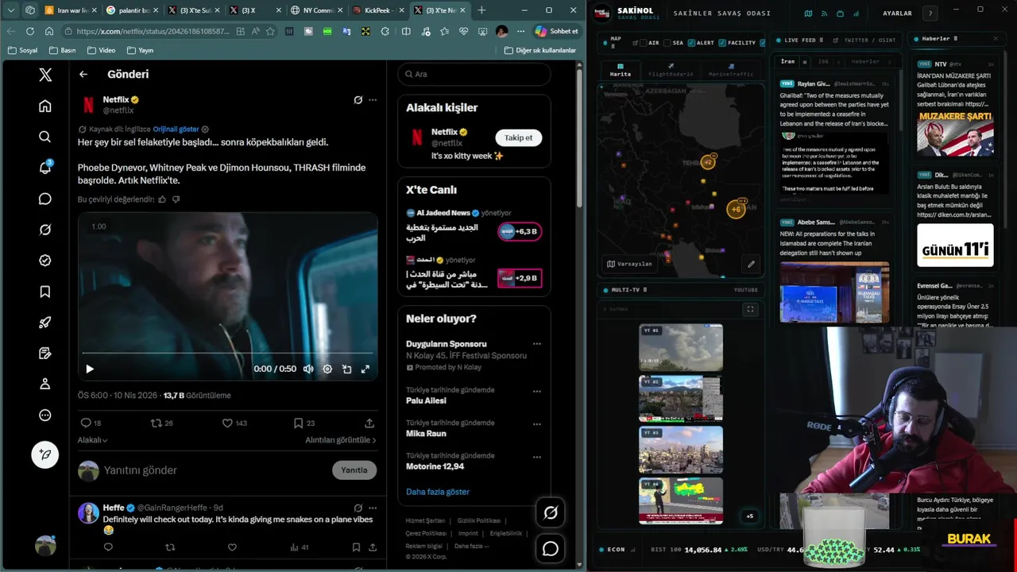Enable the SEA checkbox in Sakinol map
The width and height of the screenshot is (1017, 572).
click(667, 43)
